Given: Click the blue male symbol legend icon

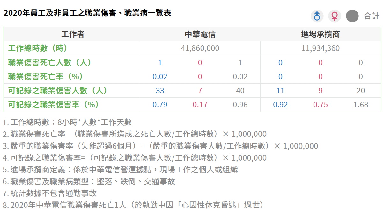Looking at the screenshot, I should 317,16.
